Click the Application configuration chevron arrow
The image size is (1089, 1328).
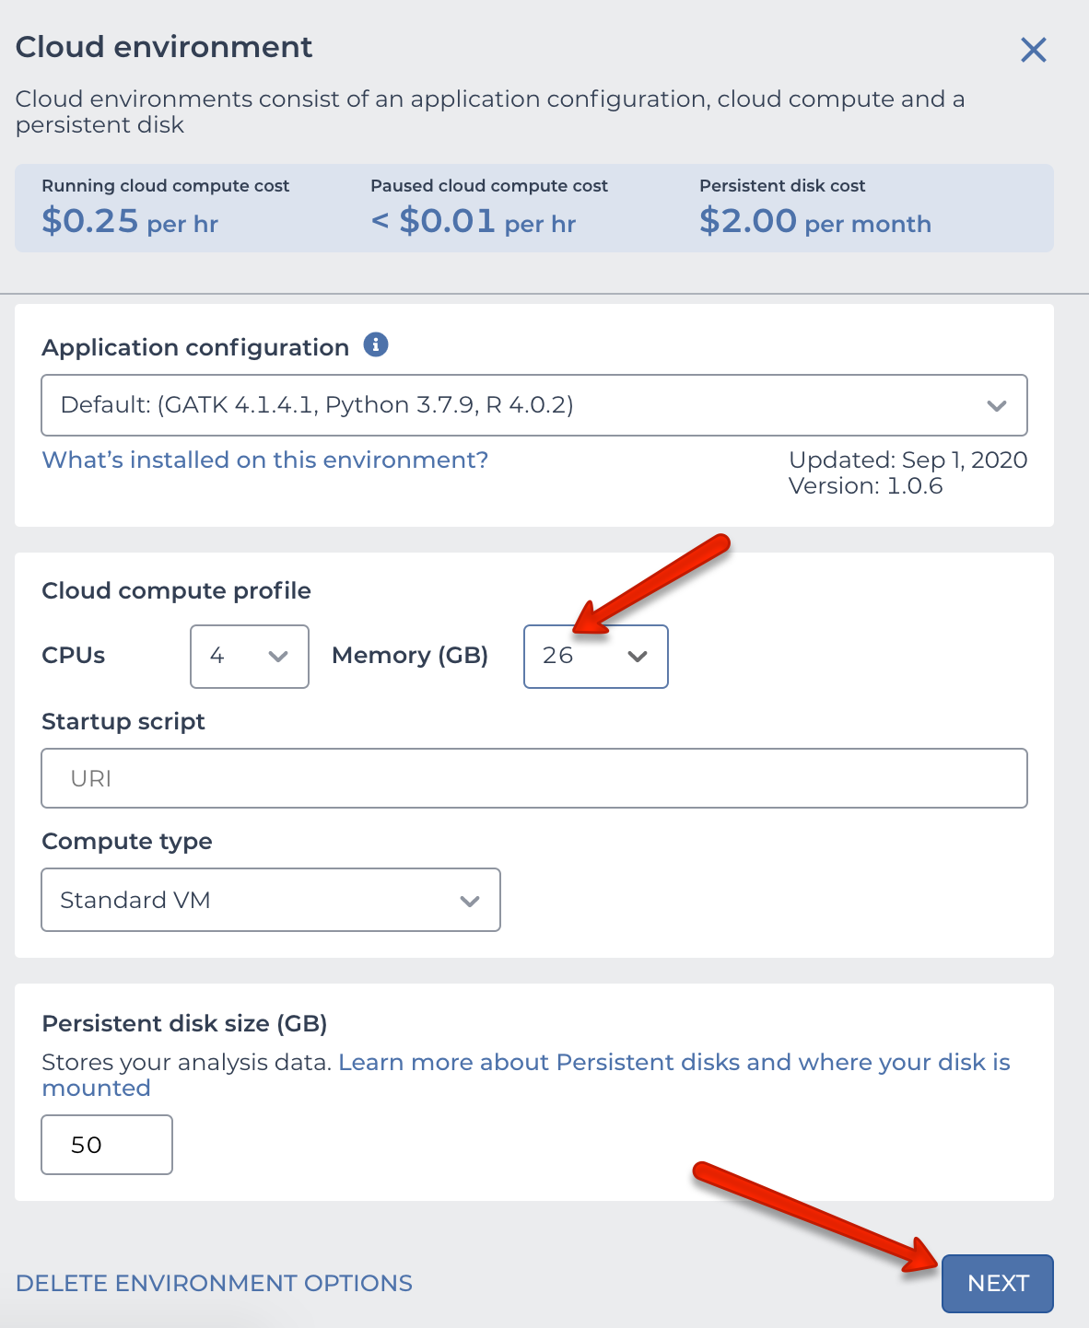pos(997,405)
